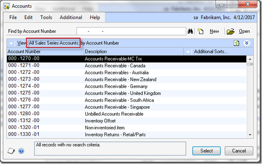Select Non-inventoried item row
The image size is (262, 164).
point(126,128)
